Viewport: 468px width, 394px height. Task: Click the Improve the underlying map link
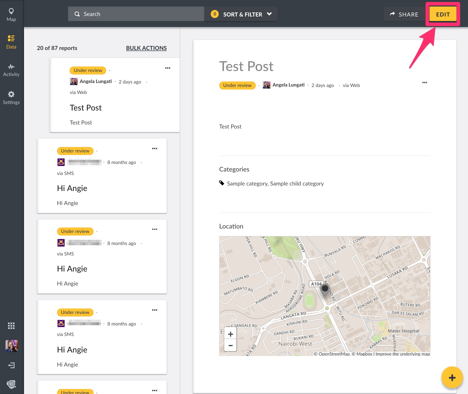coord(402,354)
